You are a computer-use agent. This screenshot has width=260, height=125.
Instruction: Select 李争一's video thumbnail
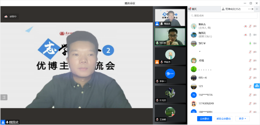point(170,75)
